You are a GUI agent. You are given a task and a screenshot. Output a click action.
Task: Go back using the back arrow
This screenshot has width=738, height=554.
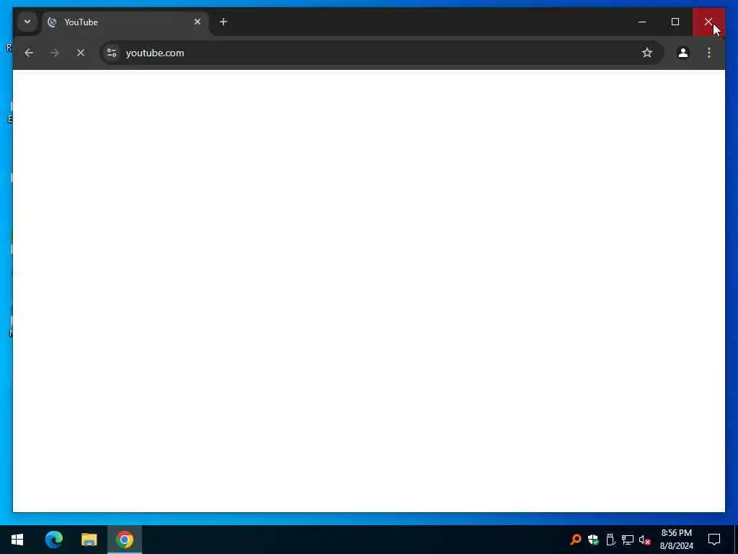click(x=29, y=53)
